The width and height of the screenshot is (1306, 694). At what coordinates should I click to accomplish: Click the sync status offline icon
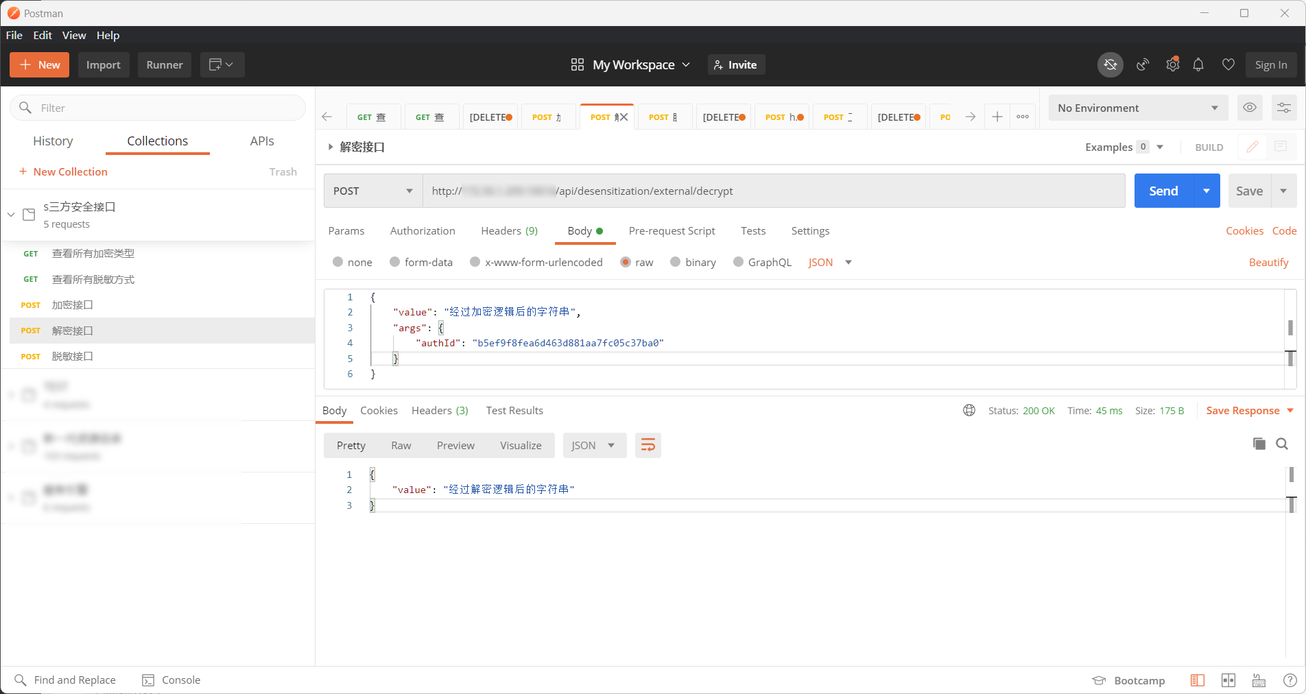point(1110,65)
